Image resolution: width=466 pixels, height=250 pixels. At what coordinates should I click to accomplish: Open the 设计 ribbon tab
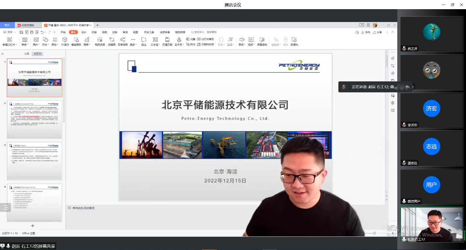click(84, 32)
